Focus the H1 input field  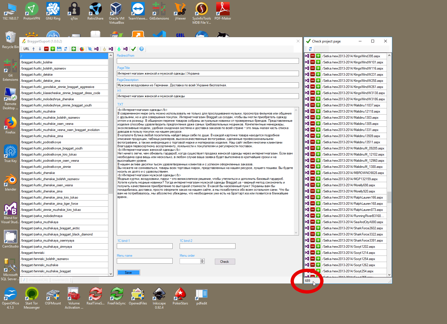[x=208, y=96]
